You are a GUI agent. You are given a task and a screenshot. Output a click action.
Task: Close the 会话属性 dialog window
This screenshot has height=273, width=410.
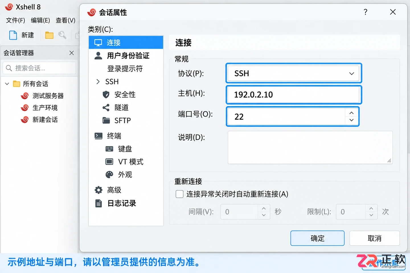(393, 12)
